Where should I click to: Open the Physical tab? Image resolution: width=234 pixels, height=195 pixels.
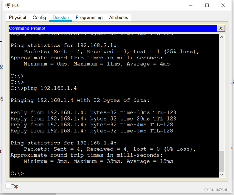[x=17, y=18]
